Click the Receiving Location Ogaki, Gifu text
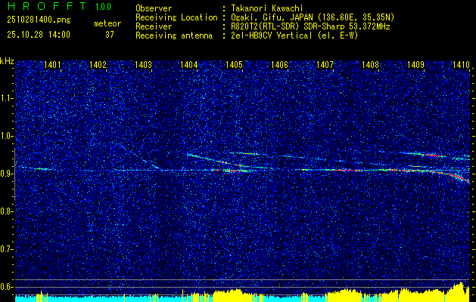 (x=313, y=17)
